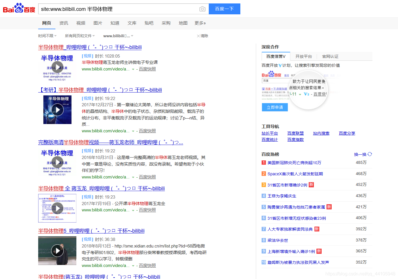Open the 百度指数 link

295,139
